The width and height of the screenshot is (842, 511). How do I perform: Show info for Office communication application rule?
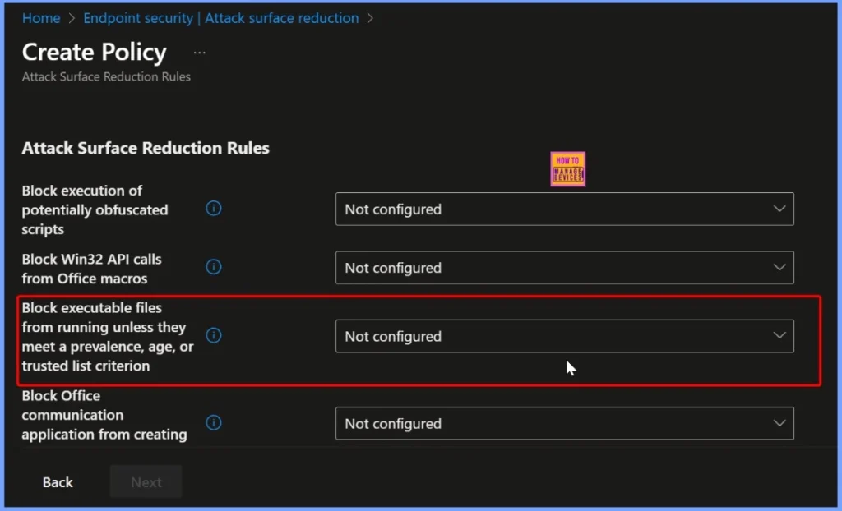point(214,423)
